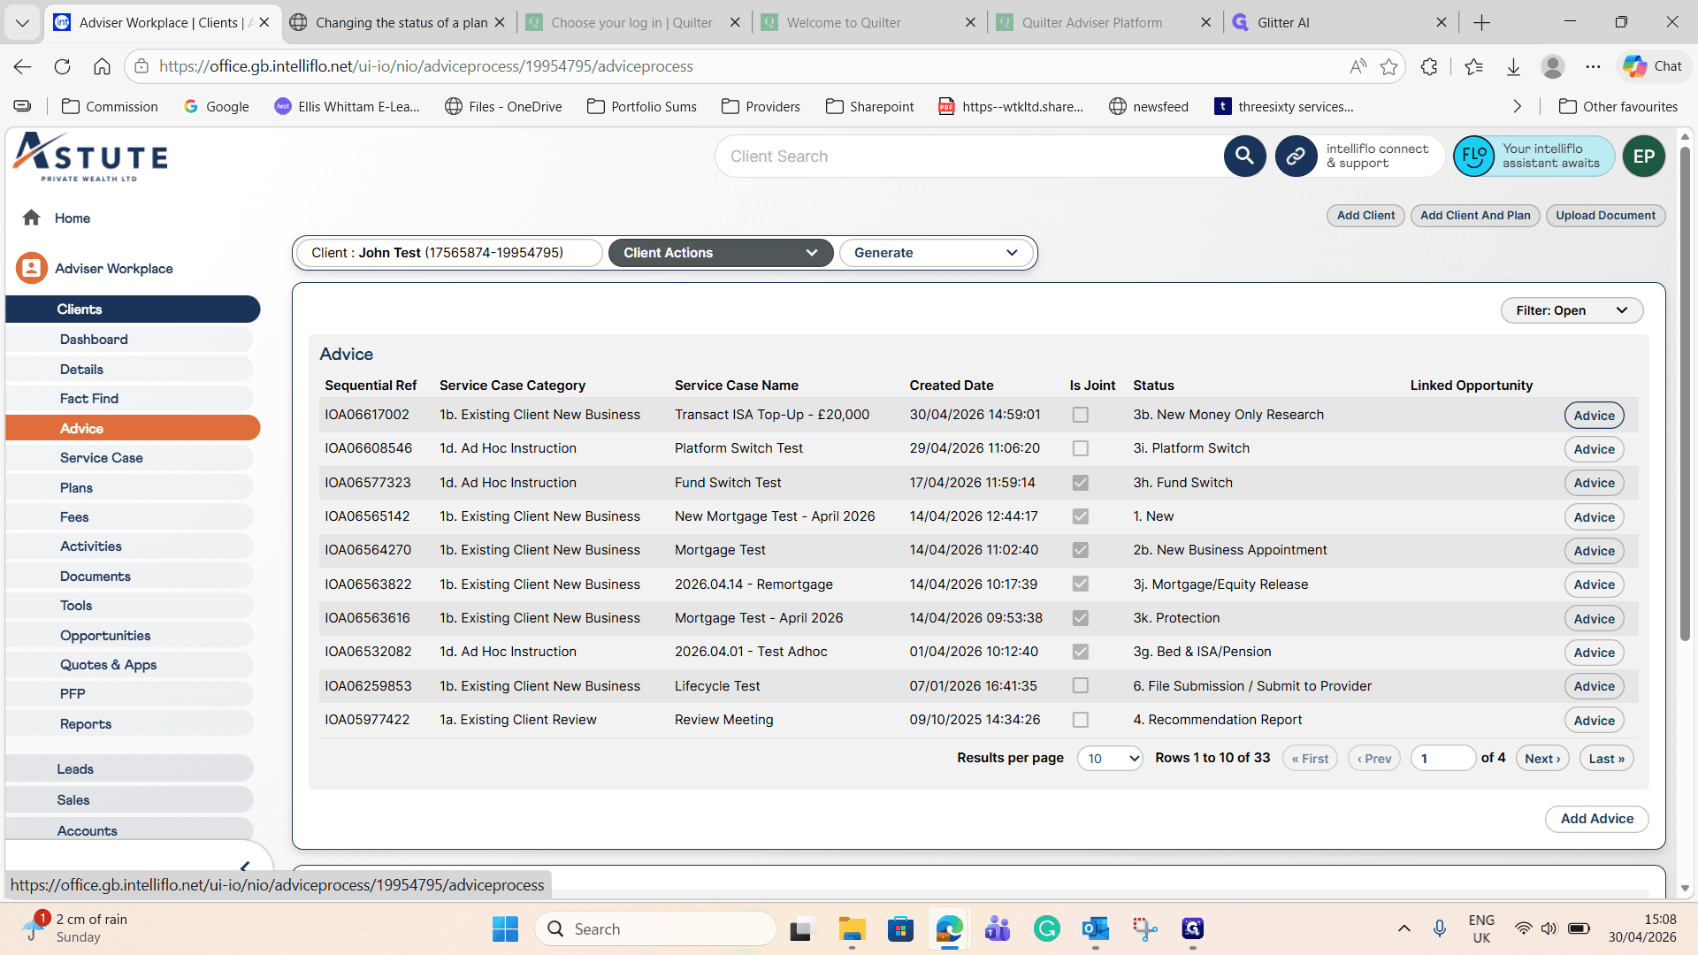Refresh the page in the browser toolbar
1698x955 pixels.
62,66
